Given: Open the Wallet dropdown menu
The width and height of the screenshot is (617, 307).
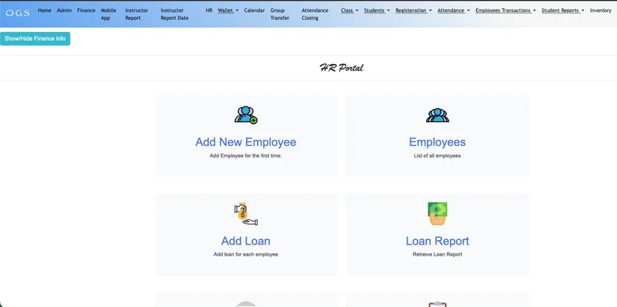Looking at the screenshot, I should coord(228,10).
